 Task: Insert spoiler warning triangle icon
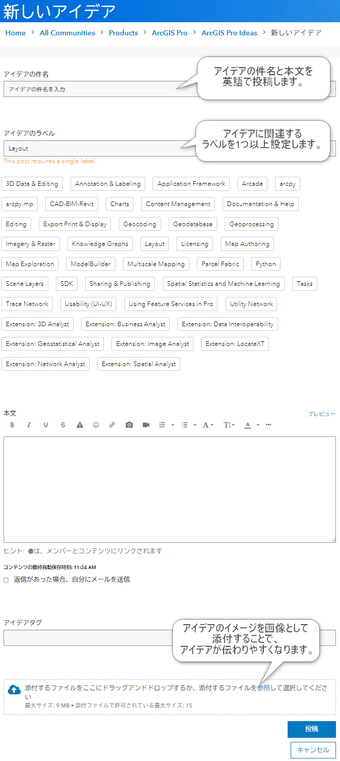point(80,425)
